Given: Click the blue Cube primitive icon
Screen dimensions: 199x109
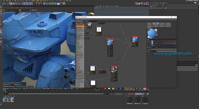Looking at the screenshot, I should [44, 4].
